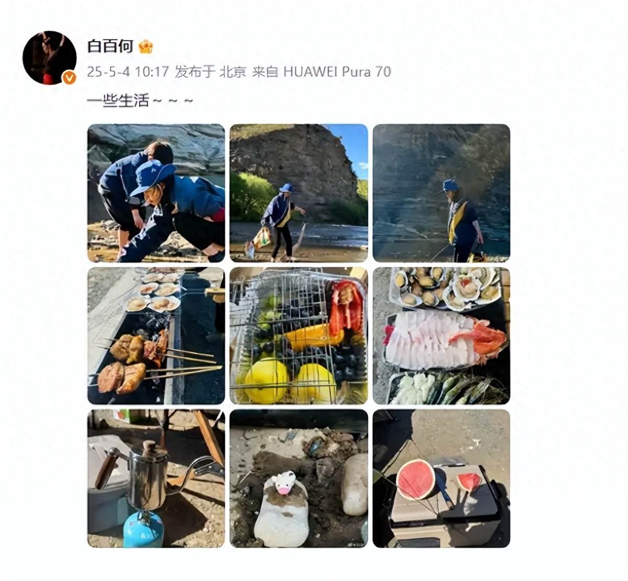Viewport: 628px width, 581px height.
Task: Click the post timestamp 25-5-4 10:17
Action: coord(128,71)
